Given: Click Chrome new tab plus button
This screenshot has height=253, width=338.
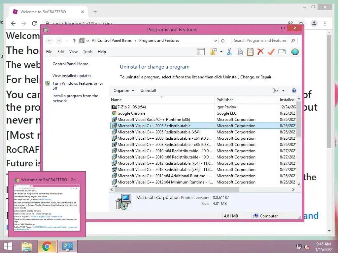Looking at the screenshot, I should pos(95,12).
